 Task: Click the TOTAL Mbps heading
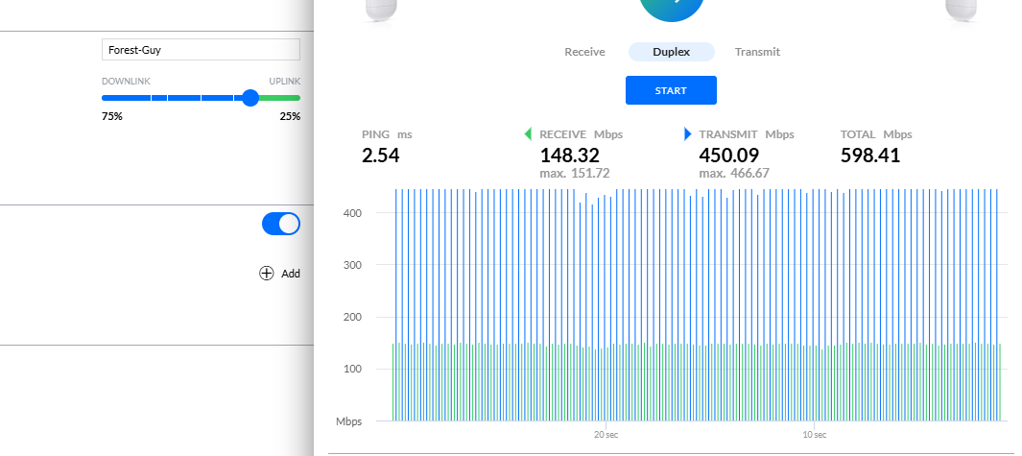click(876, 134)
